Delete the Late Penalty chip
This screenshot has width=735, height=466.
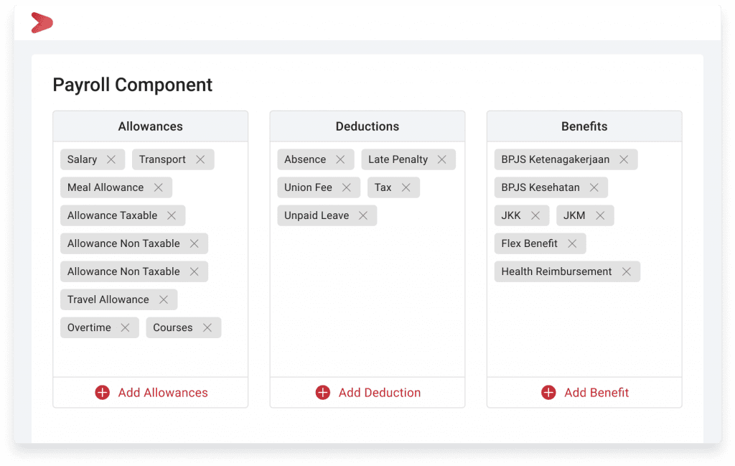[442, 159]
